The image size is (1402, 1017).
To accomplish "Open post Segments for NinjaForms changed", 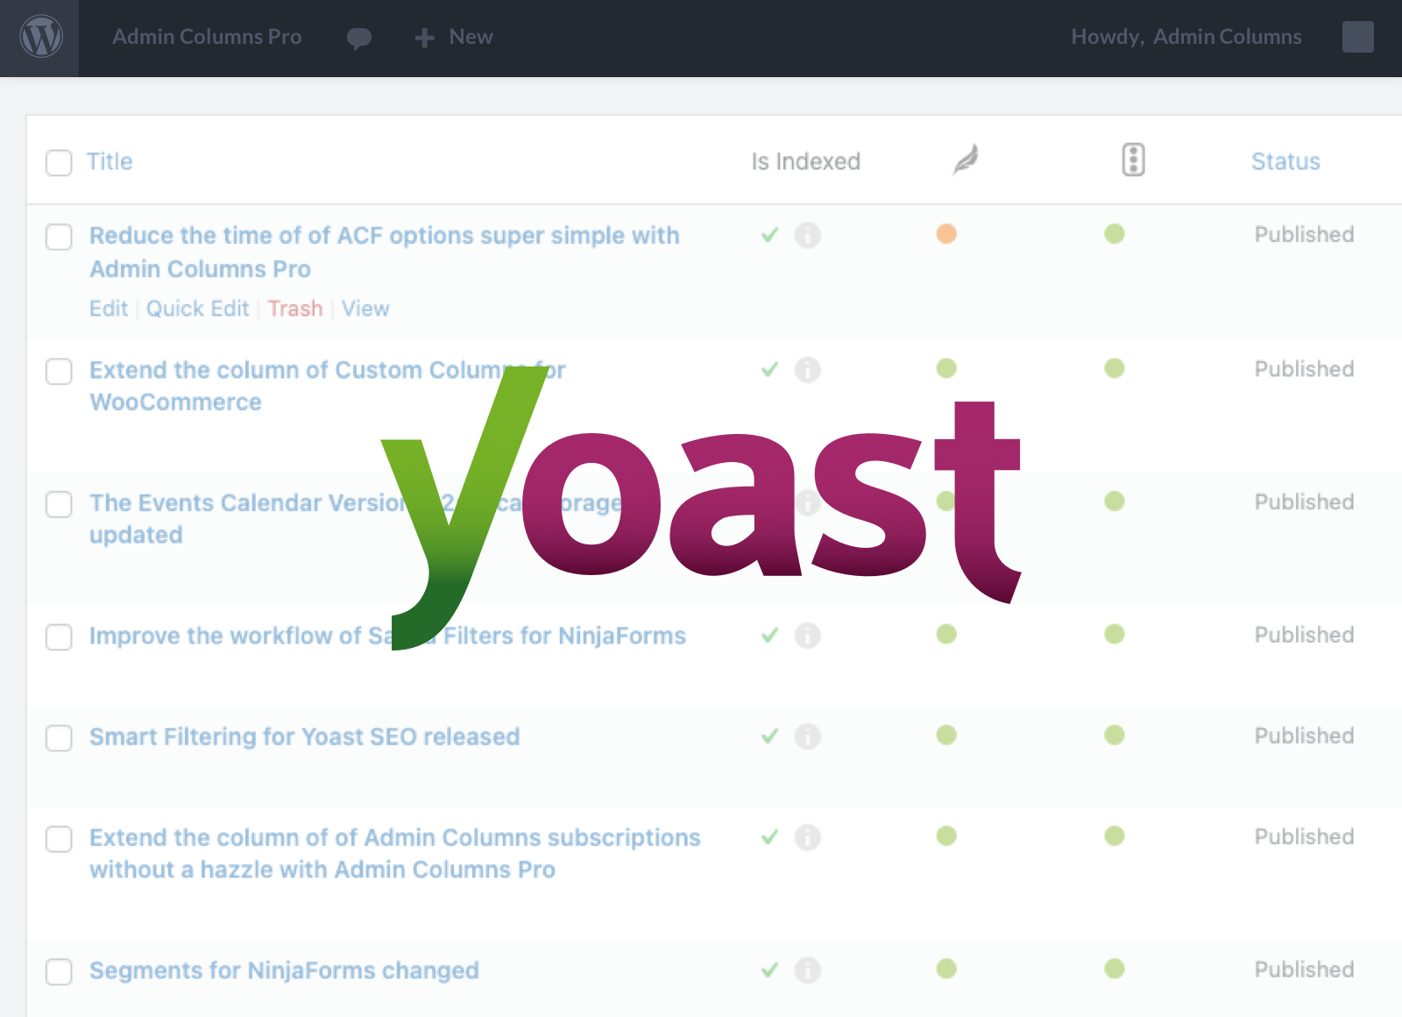I will pyautogui.click(x=284, y=971).
